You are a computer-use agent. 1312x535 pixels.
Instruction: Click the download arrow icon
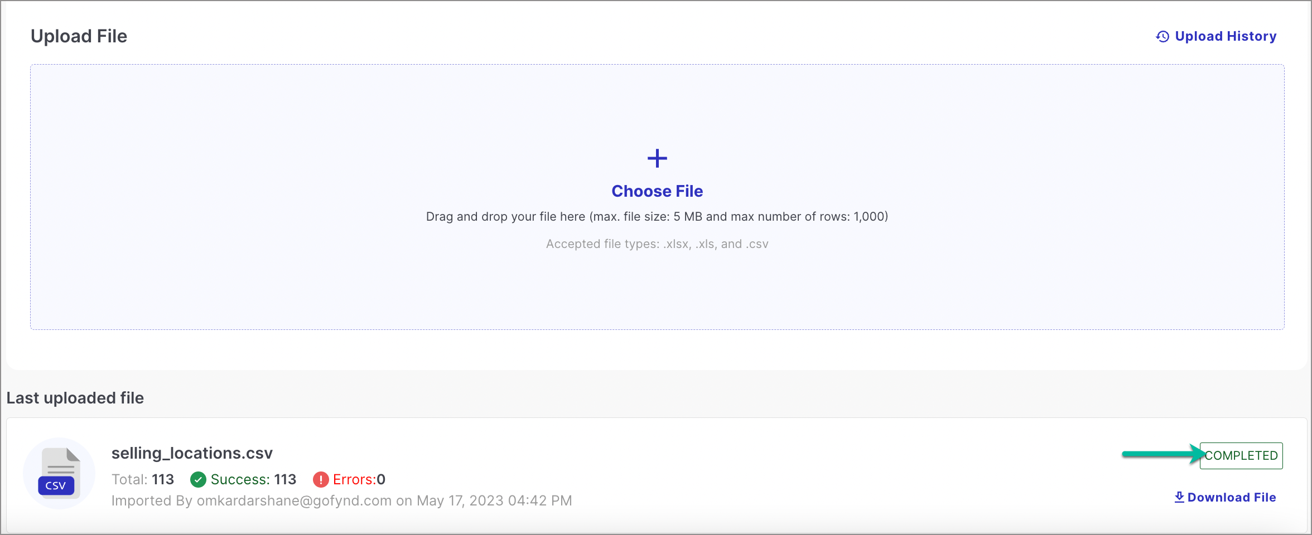(1179, 497)
